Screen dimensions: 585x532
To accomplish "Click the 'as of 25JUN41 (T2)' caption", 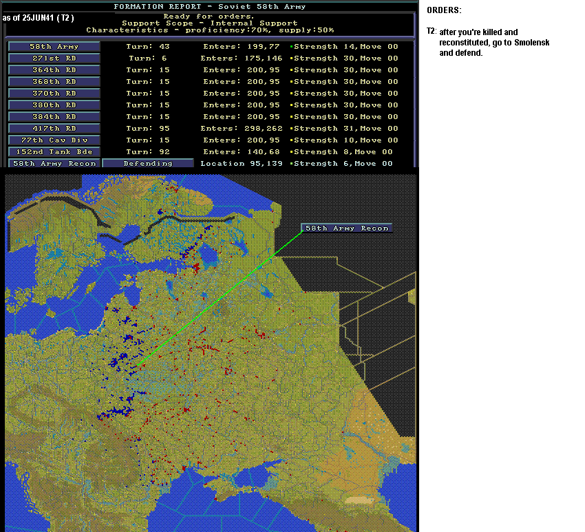I will click(38, 17).
